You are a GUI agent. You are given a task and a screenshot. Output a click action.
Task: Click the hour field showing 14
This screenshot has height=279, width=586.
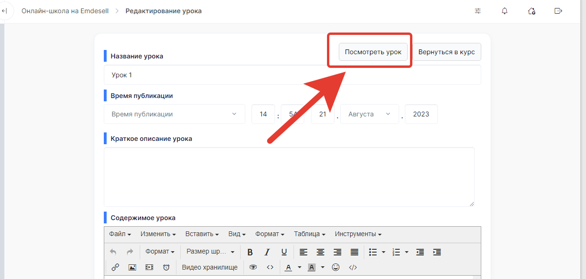[x=263, y=114]
